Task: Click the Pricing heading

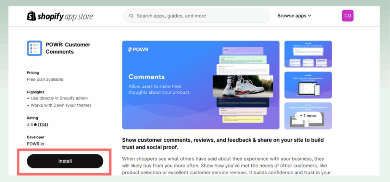Action: click(x=33, y=73)
